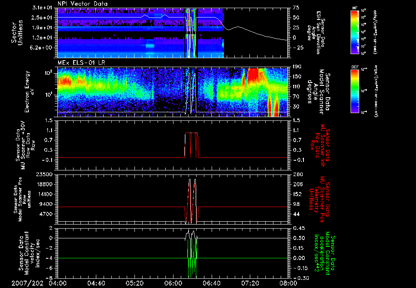Select the "Sector Unitless" axis label

[x=17, y=33]
